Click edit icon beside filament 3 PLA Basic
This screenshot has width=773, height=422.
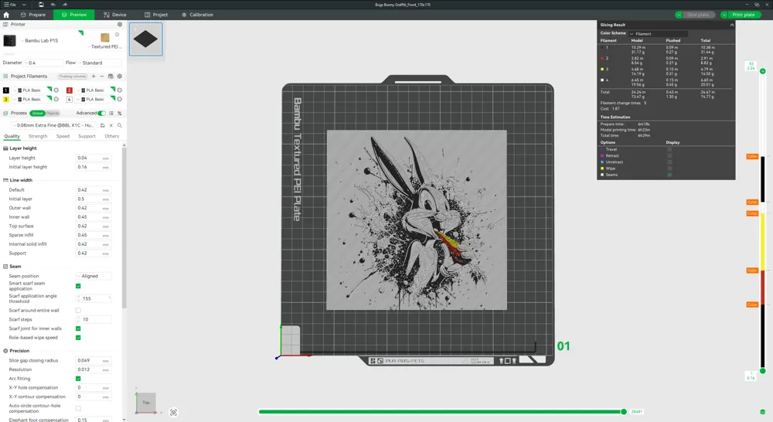tap(56, 99)
